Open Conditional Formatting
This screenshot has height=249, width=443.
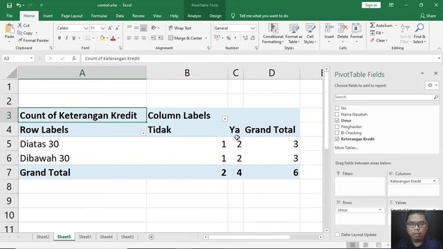273,34
